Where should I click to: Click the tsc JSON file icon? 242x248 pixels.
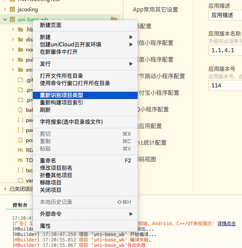[20, 170]
